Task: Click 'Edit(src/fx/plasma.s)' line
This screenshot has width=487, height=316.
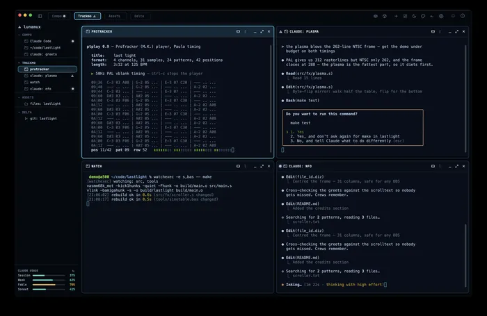Action: coord(309,87)
